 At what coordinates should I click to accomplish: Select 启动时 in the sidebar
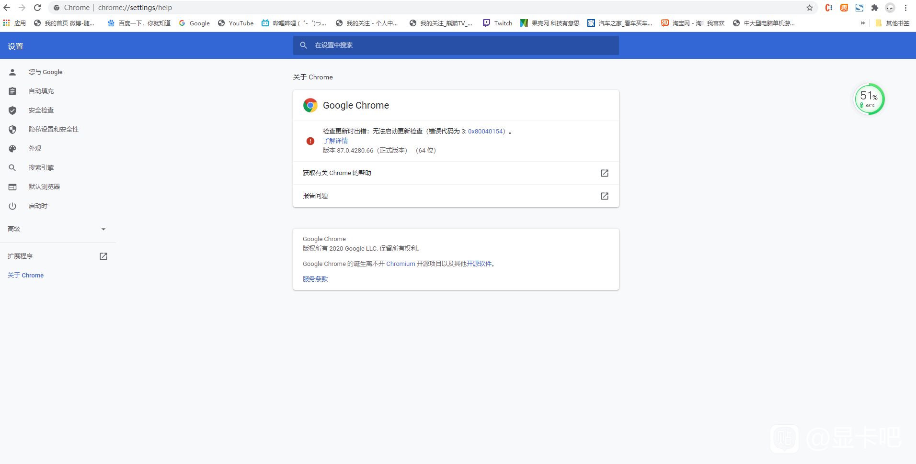[38, 206]
